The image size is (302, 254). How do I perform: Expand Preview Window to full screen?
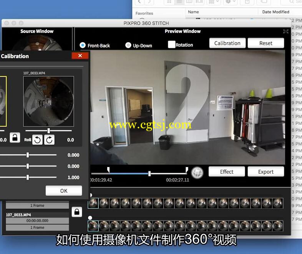[286, 31]
